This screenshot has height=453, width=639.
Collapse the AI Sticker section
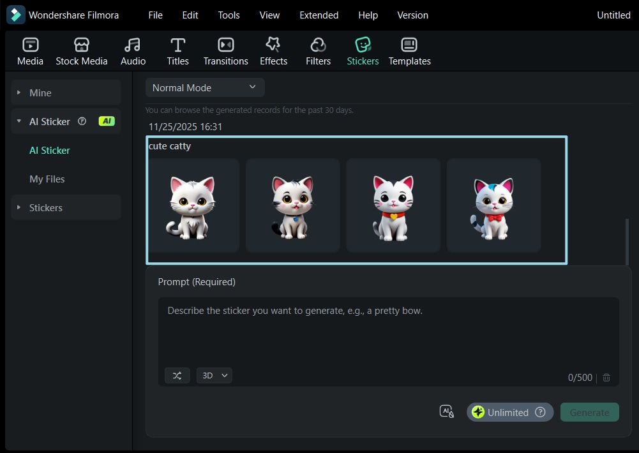[19, 121]
